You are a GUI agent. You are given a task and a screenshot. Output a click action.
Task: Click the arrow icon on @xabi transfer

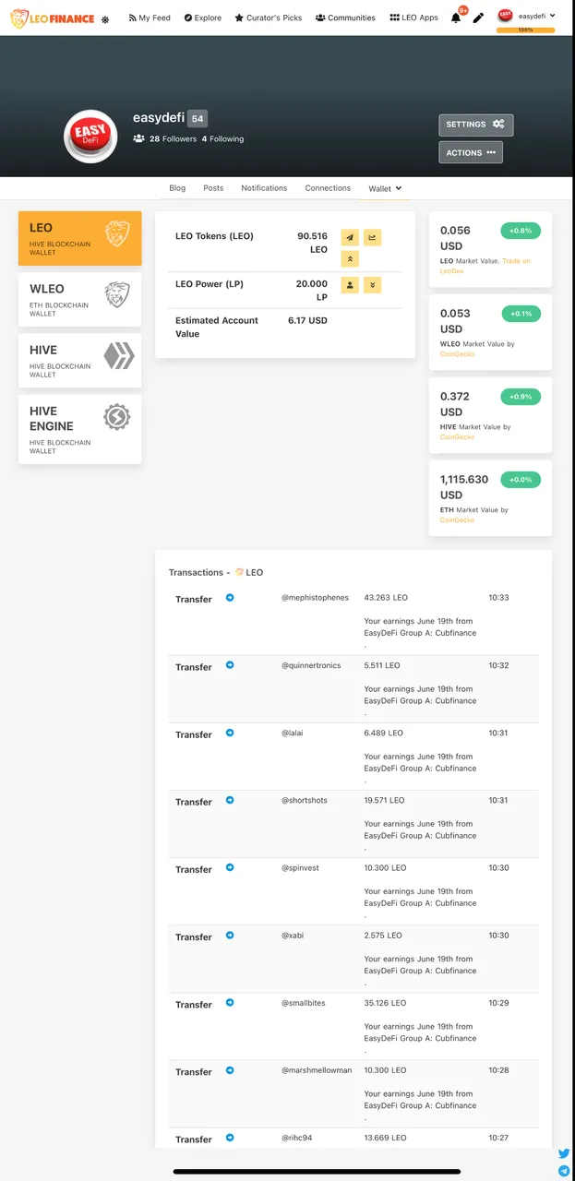(x=230, y=935)
